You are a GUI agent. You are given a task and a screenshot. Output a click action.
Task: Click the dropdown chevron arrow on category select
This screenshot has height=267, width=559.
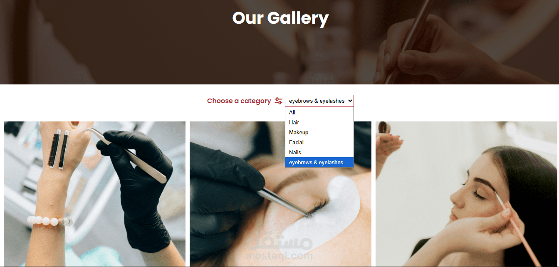(349, 101)
